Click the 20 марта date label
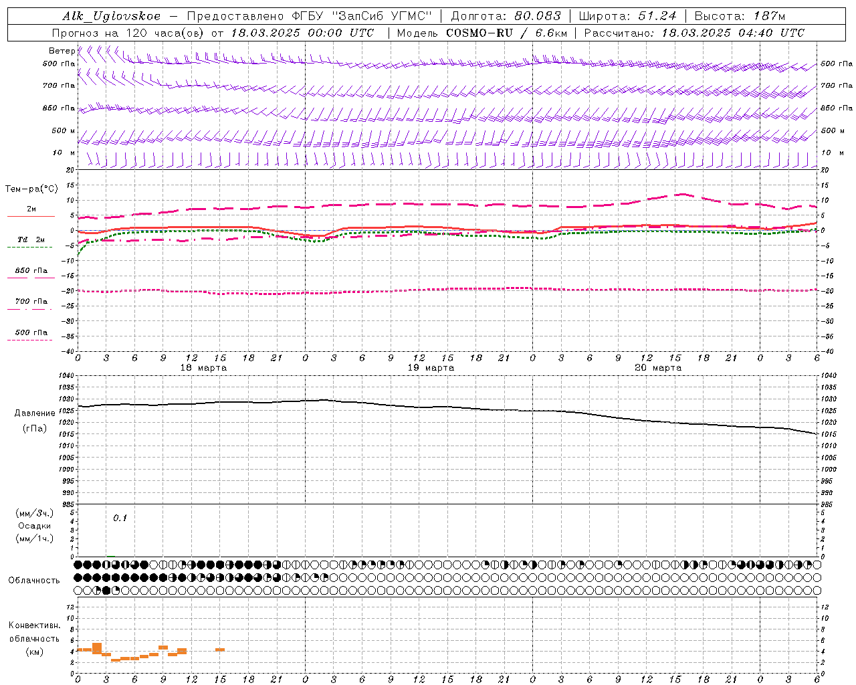856x685 pixels. (658, 368)
